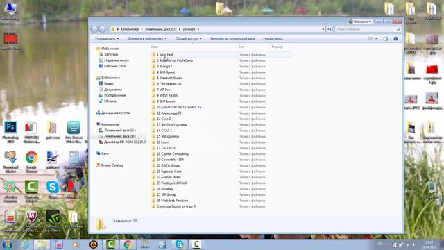444x250 pixels.
Task: Open the Упорядочить dropdown menu
Action: pyautogui.click(x=107, y=39)
